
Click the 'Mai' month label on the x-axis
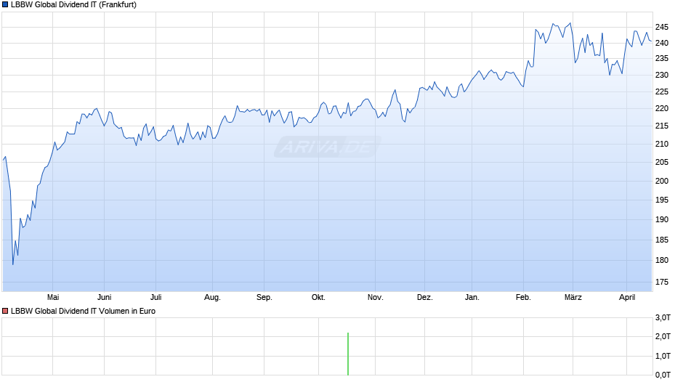(53, 297)
